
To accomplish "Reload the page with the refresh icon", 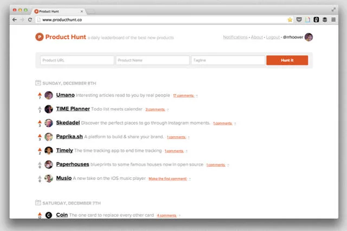I will coord(30,19).
